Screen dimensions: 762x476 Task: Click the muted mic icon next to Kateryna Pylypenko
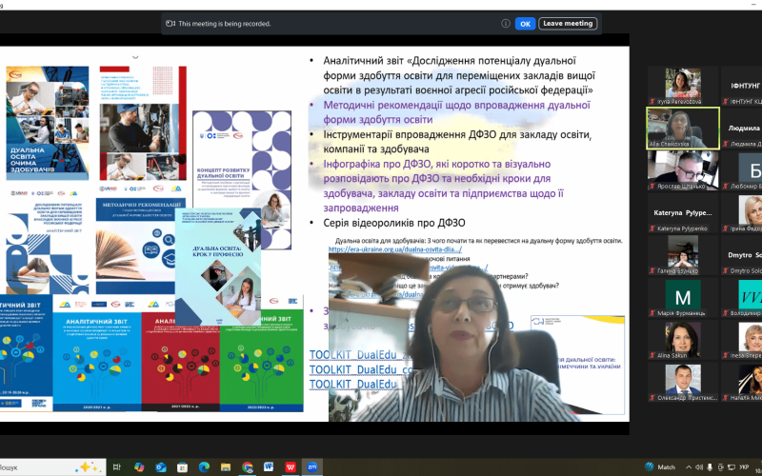click(652, 228)
